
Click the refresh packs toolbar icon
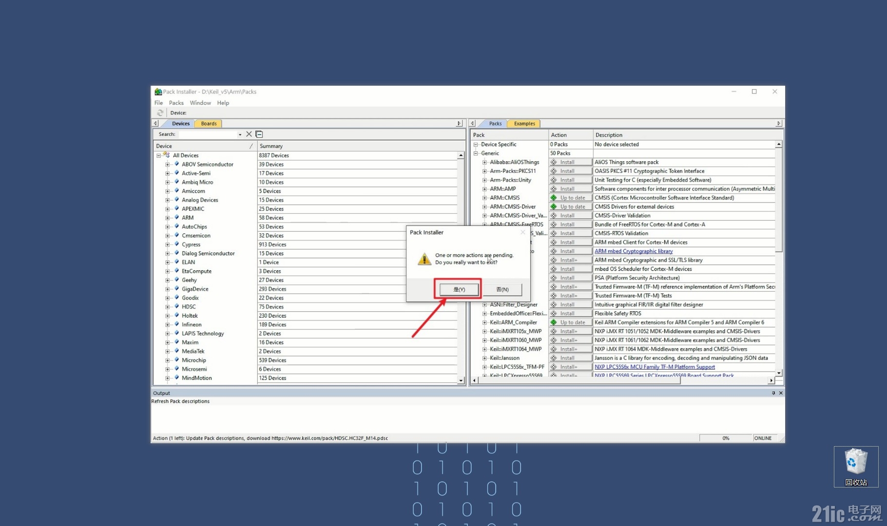coord(160,113)
